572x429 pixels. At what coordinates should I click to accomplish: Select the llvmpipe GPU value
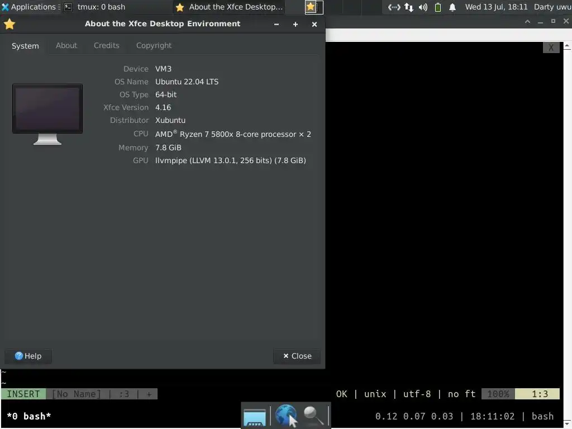coord(231,160)
